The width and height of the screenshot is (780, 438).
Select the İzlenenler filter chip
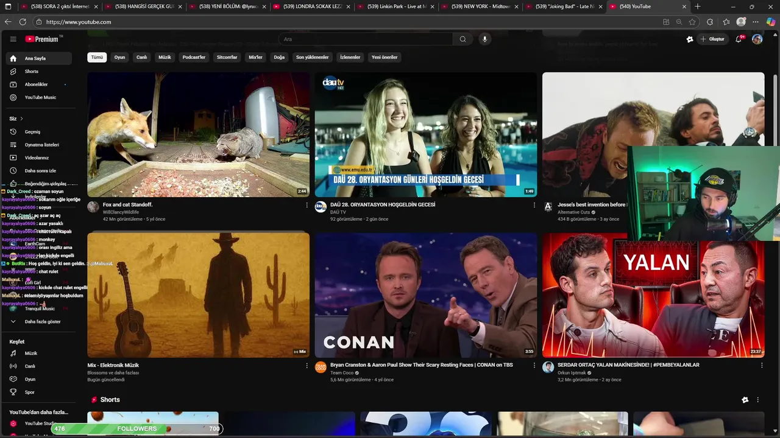pyautogui.click(x=350, y=57)
